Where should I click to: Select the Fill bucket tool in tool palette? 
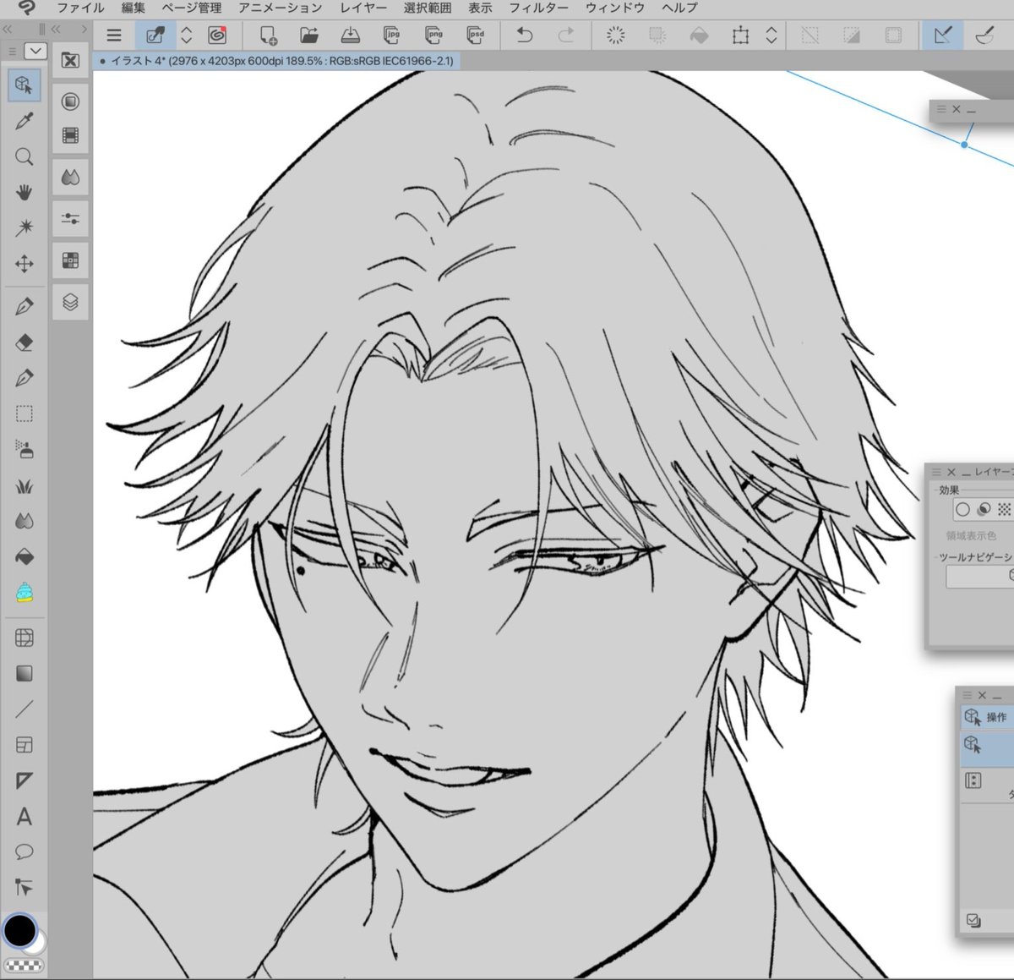[x=25, y=557]
